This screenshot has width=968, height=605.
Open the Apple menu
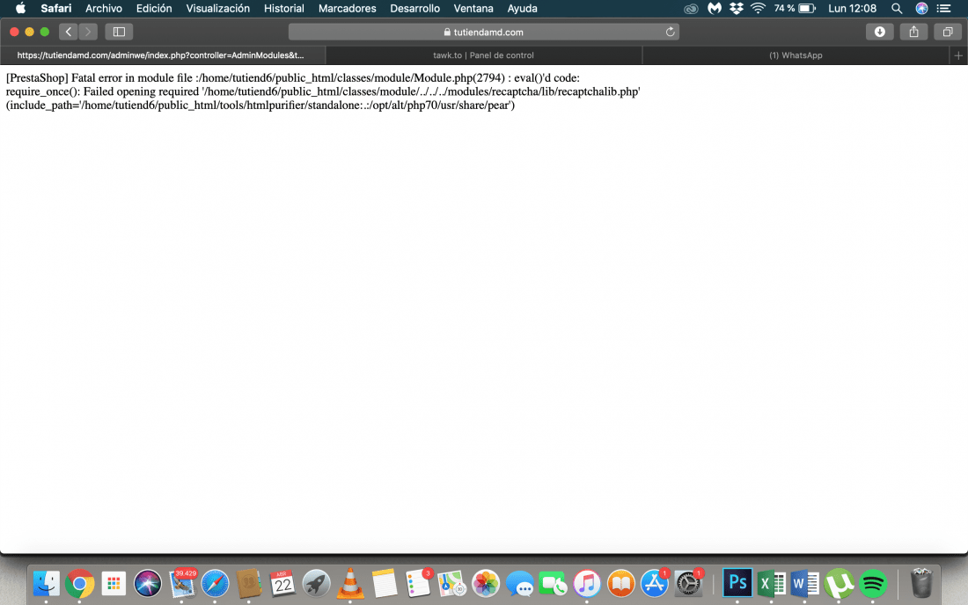pos(20,9)
